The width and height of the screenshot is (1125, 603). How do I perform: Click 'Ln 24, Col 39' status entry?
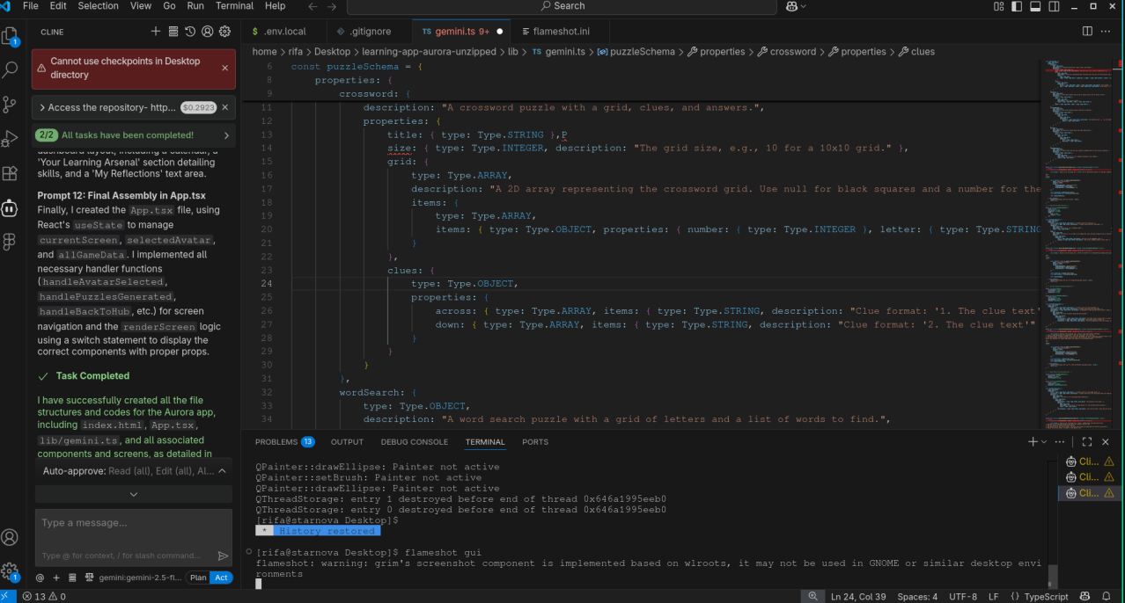coord(858,596)
